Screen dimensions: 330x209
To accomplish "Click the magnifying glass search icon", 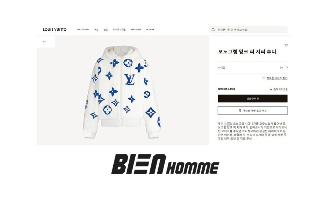I will (x=213, y=30).
